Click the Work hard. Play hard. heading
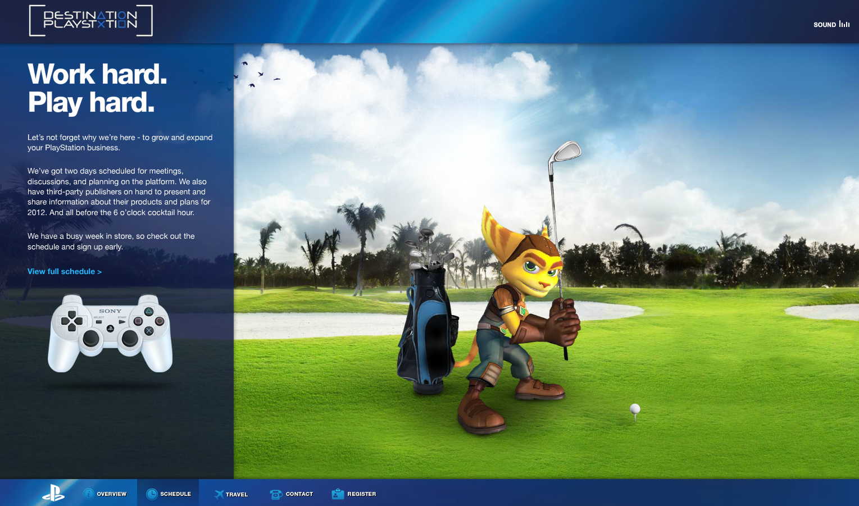Image resolution: width=859 pixels, height=506 pixels. (97, 88)
